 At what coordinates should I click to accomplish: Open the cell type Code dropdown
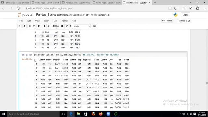point(82,26)
